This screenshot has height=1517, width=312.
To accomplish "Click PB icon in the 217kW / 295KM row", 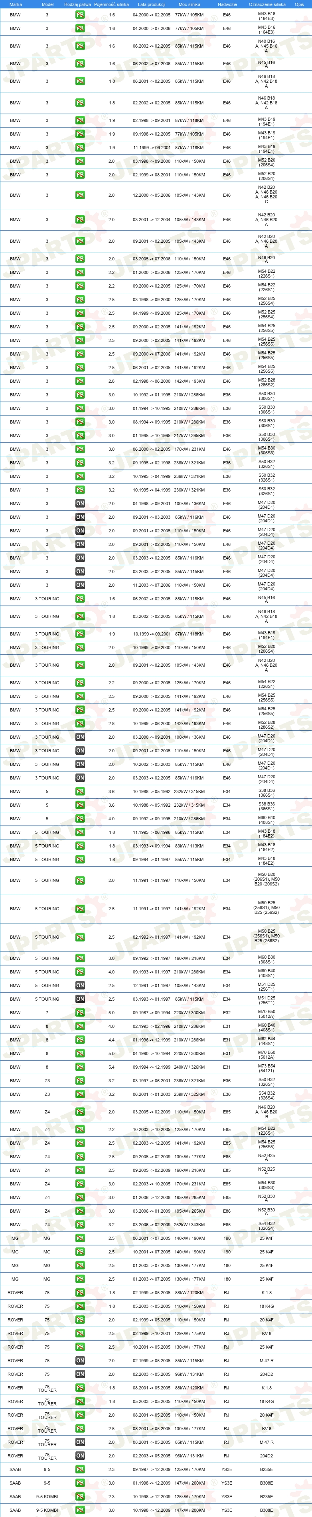I will click(80, 436).
